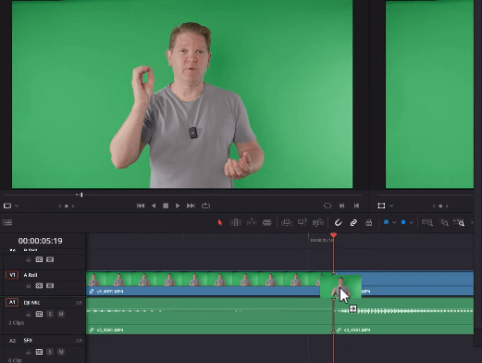This screenshot has width=482, height=363.
Task: Click the Replace Clip toolbar icon
Action: tap(318, 222)
